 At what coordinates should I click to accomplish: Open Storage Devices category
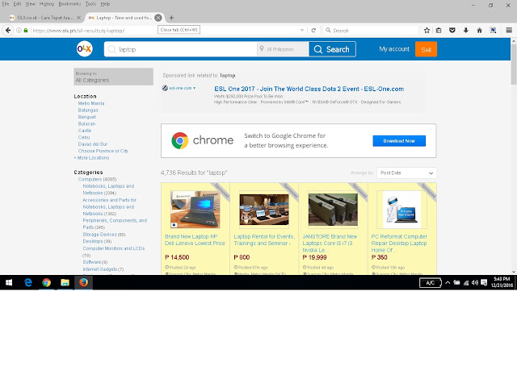(99, 235)
